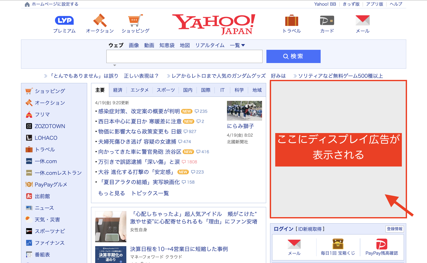
Task: Open the きっず版 link
Action: [351, 4]
